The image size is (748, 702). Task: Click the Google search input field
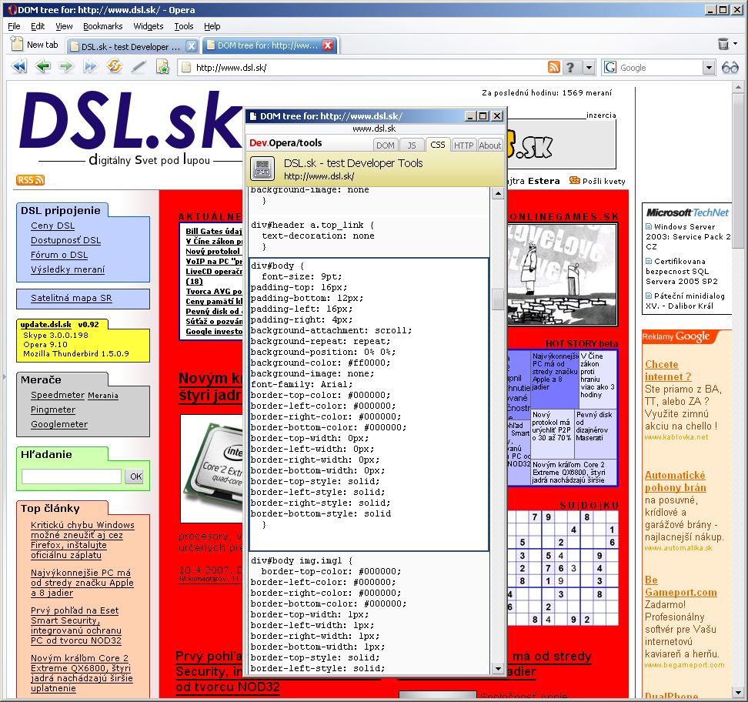pos(660,68)
